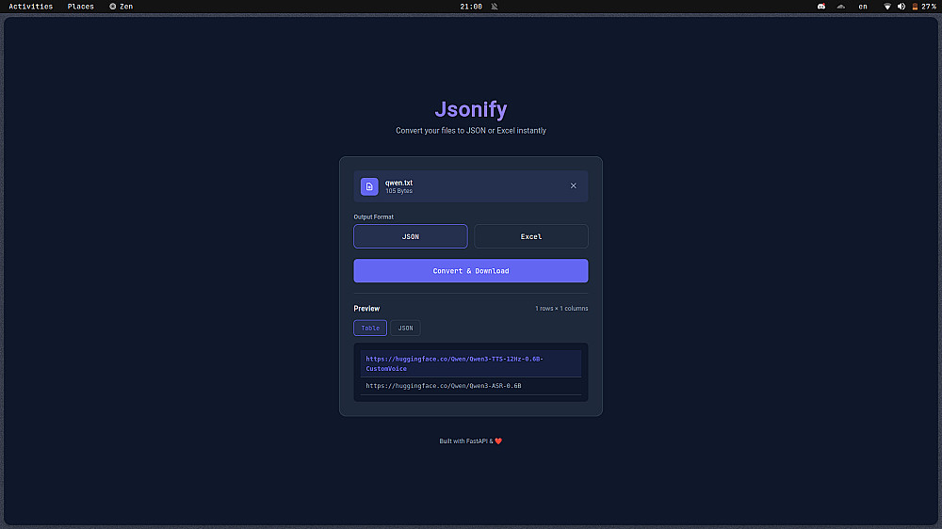Open the Zen app menu

pos(121,6)
